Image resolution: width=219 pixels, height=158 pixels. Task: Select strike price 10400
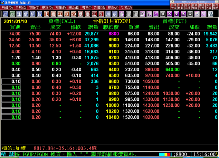[112, 117]
